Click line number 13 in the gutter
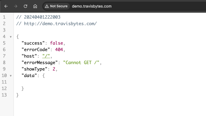Image resolution: width=206 pixels, height=116 pixels. coord(4,95)
